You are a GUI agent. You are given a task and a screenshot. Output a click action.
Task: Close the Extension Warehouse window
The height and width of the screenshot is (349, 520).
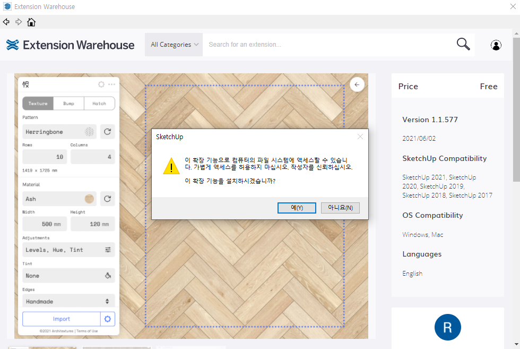click(x=513, y=7)
